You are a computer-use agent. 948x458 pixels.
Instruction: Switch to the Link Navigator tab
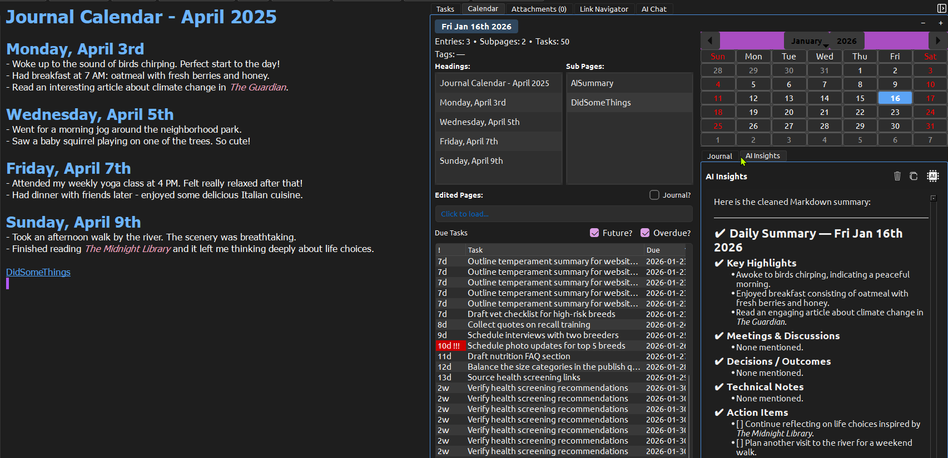point(603,9)
